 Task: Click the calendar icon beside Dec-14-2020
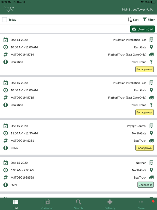point(5,40)
